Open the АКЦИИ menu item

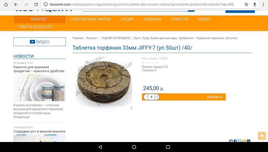click(127, 19)
